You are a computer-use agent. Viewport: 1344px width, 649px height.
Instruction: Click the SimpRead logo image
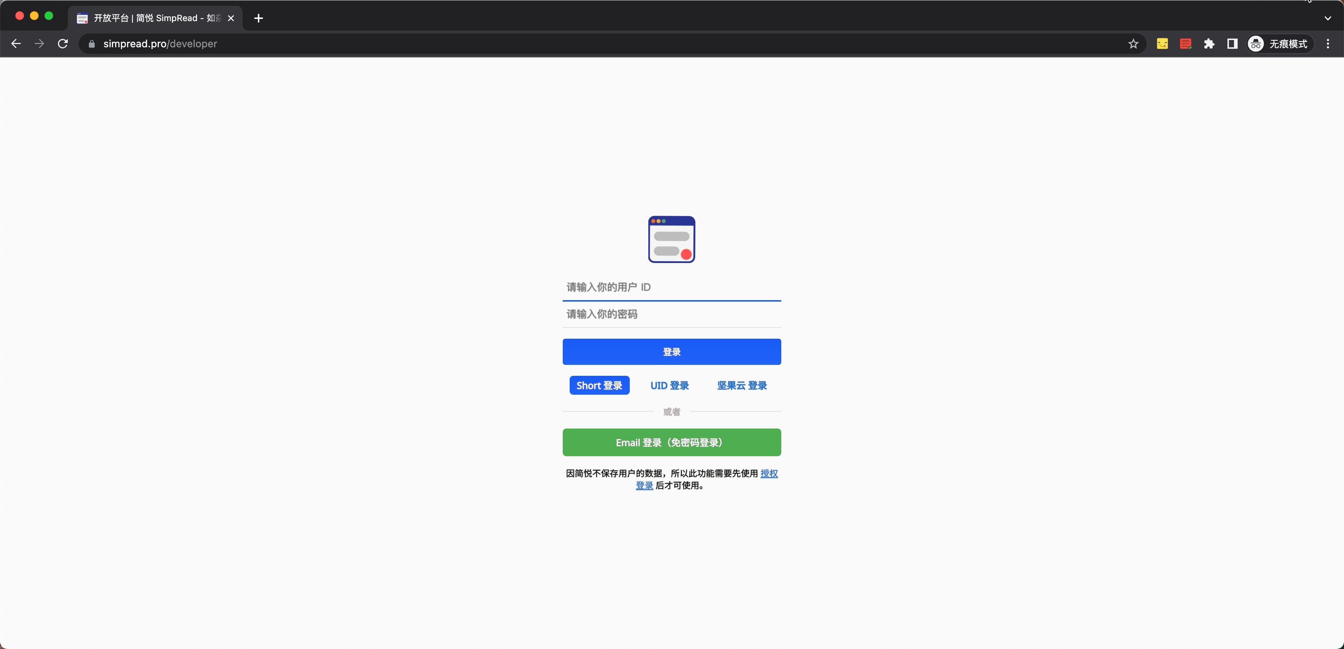click(672, 239)
